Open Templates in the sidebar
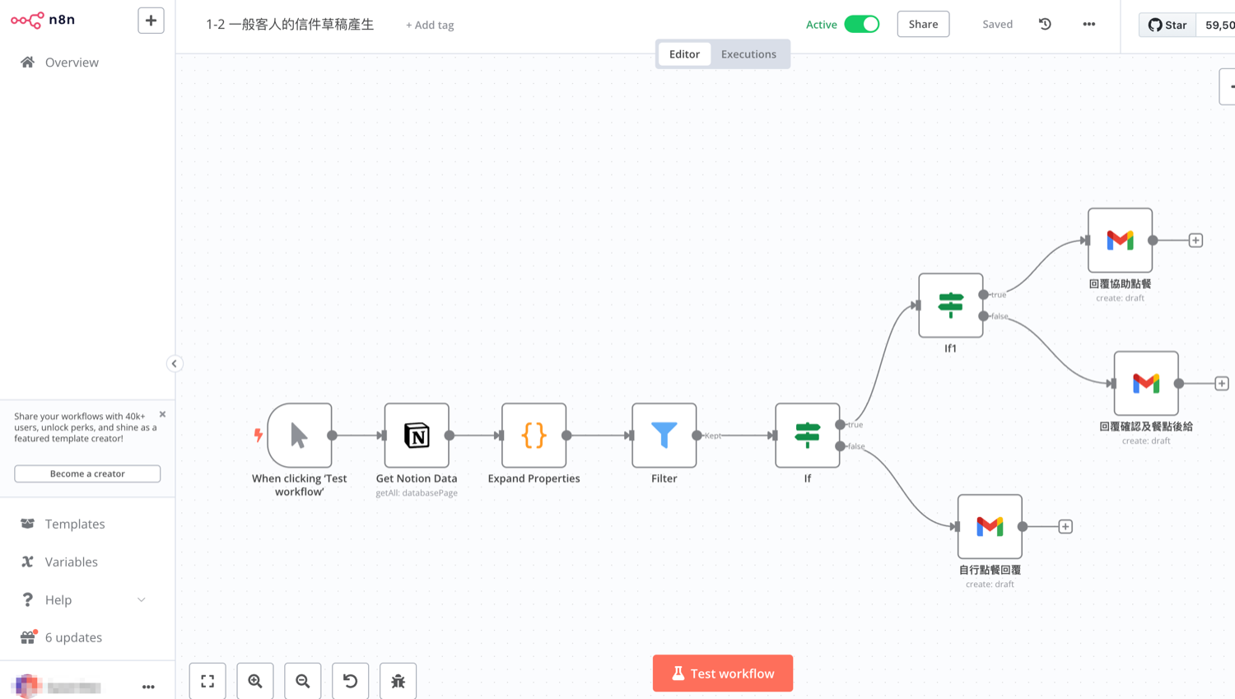Viewport: 1235px width, 699px height. (x=75, y=524)
